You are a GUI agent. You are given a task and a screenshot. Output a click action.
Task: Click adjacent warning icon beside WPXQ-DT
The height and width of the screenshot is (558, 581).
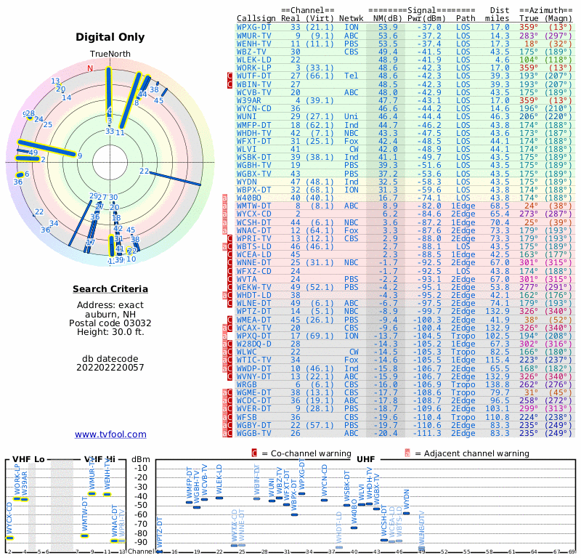pos(224,336)
